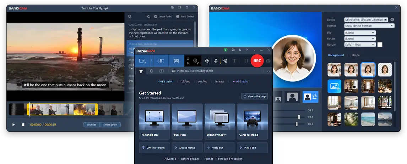Switch to the Videos tab
The width and height of the screenshot is (407, 164).
pos(186,82)
